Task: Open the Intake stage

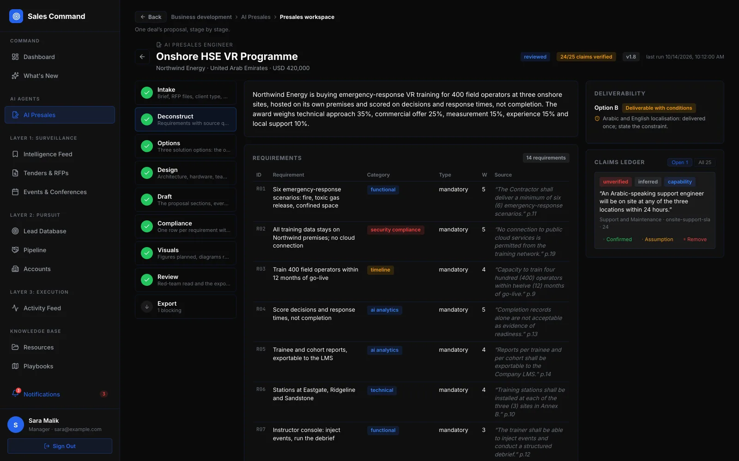Action: (x=186, y=93)
